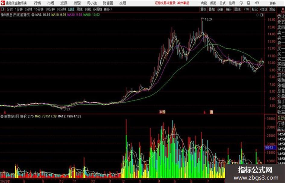
Task: Select the 自动 tab in the right panel
Action: [281, 118]
